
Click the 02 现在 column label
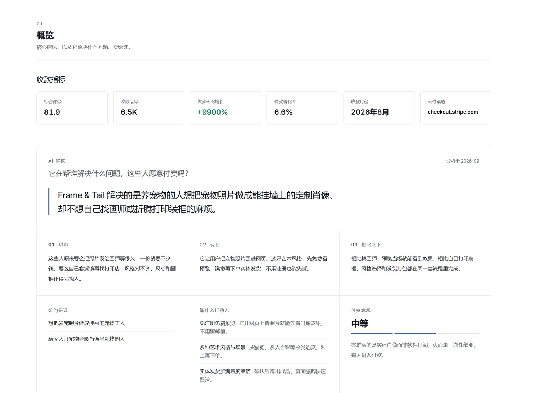[210, 245]
